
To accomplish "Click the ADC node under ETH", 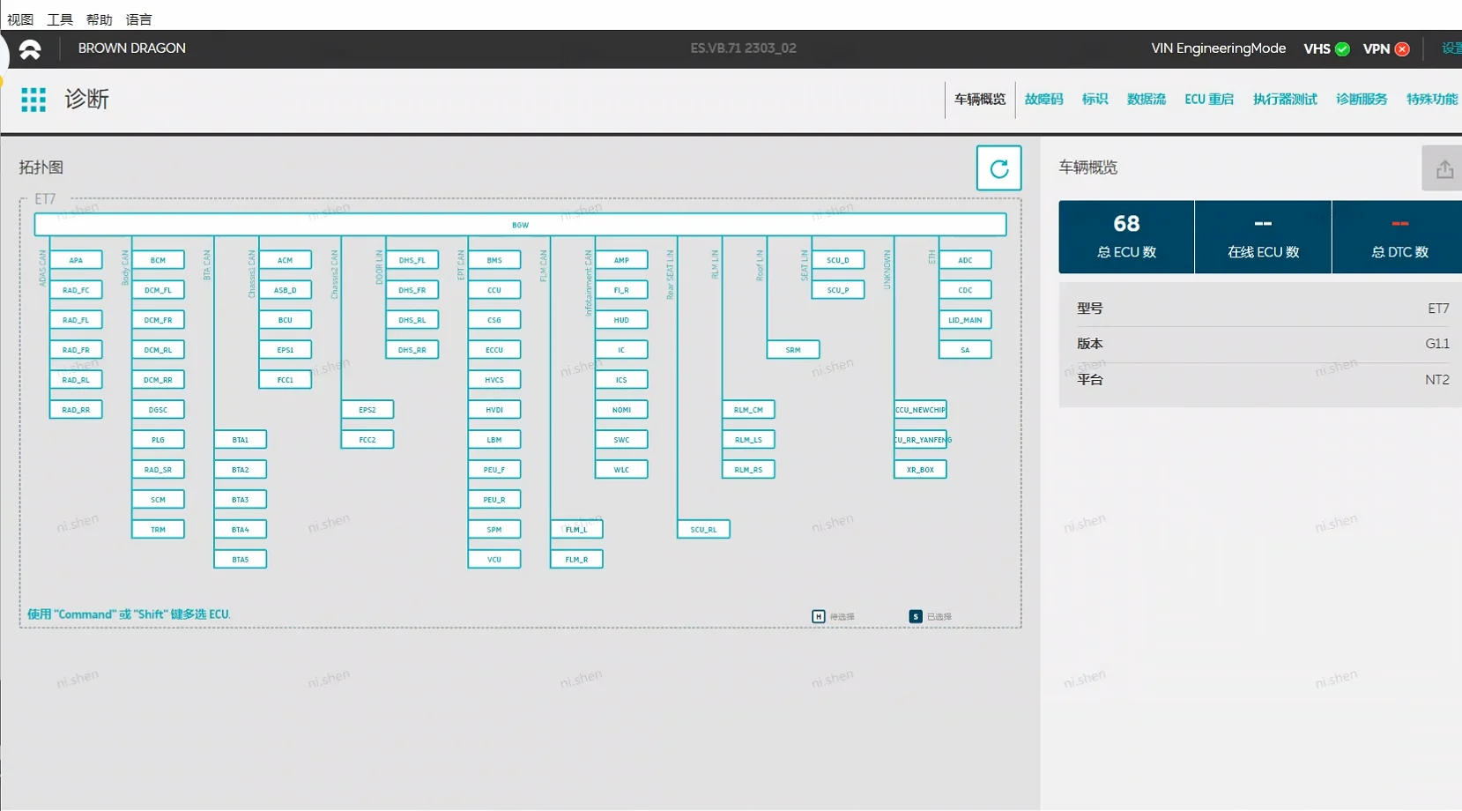I will tap(965, 260).
